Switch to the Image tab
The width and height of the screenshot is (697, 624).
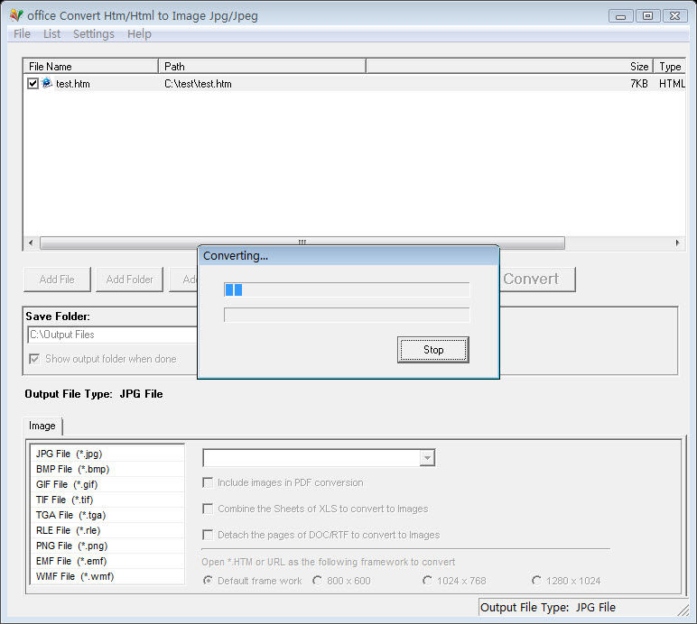[x=42, y=426]
